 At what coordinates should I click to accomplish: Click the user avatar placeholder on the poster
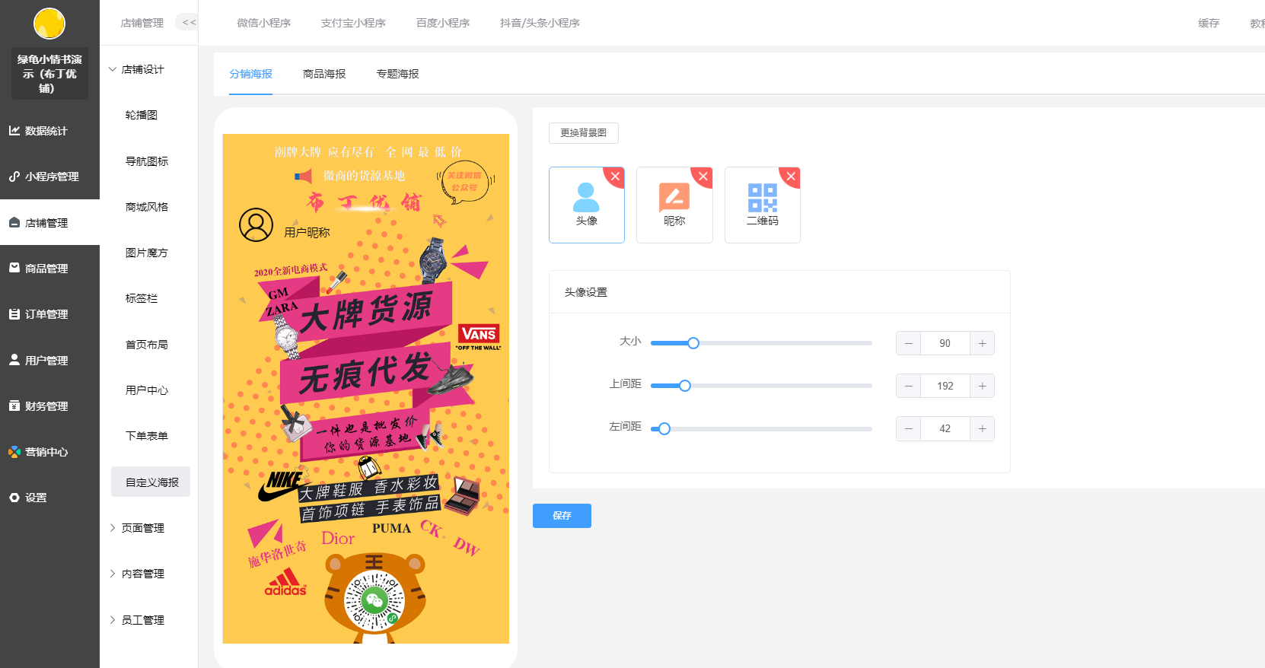(256, 225)
